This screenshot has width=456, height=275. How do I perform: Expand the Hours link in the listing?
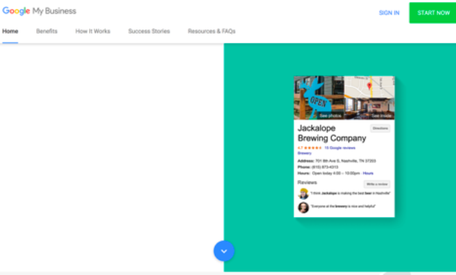point(368,173)
